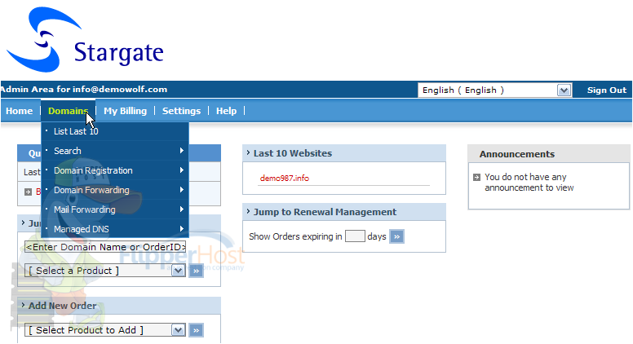Click 'Show Orders expiring in' label
This screenshot has width=633, height=344.
295,236
